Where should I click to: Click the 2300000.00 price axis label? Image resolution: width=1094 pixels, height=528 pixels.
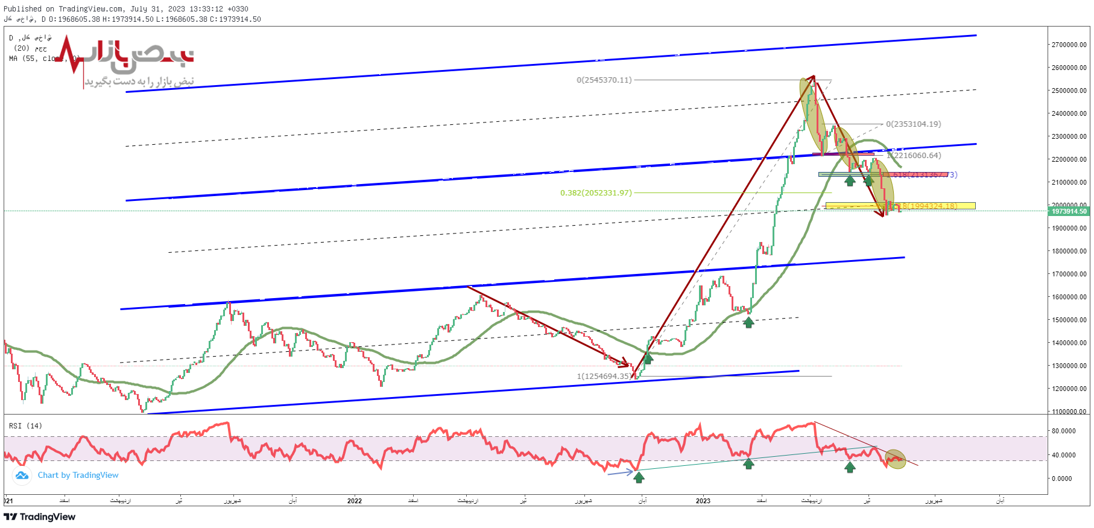[x=1069, y=136]
